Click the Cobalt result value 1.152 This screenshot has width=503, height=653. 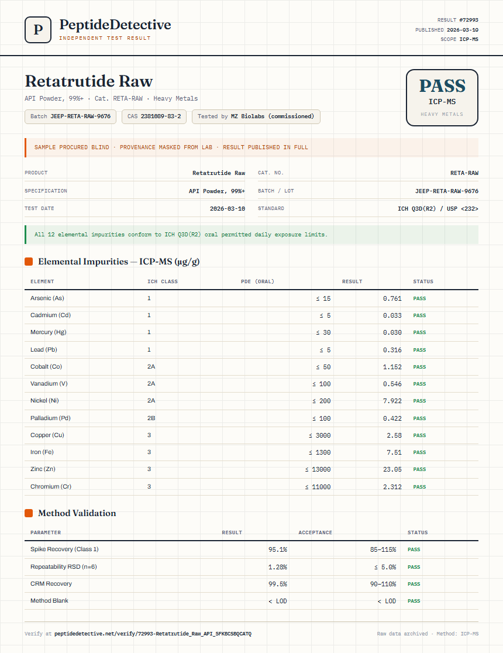tap(392, 367)
